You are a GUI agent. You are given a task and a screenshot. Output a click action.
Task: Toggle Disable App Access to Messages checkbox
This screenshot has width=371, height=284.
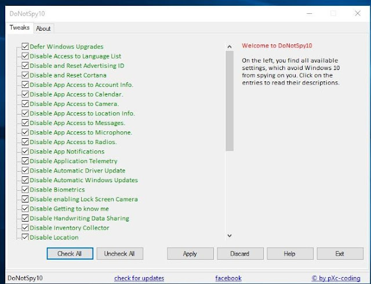click(x=25, y=123)
